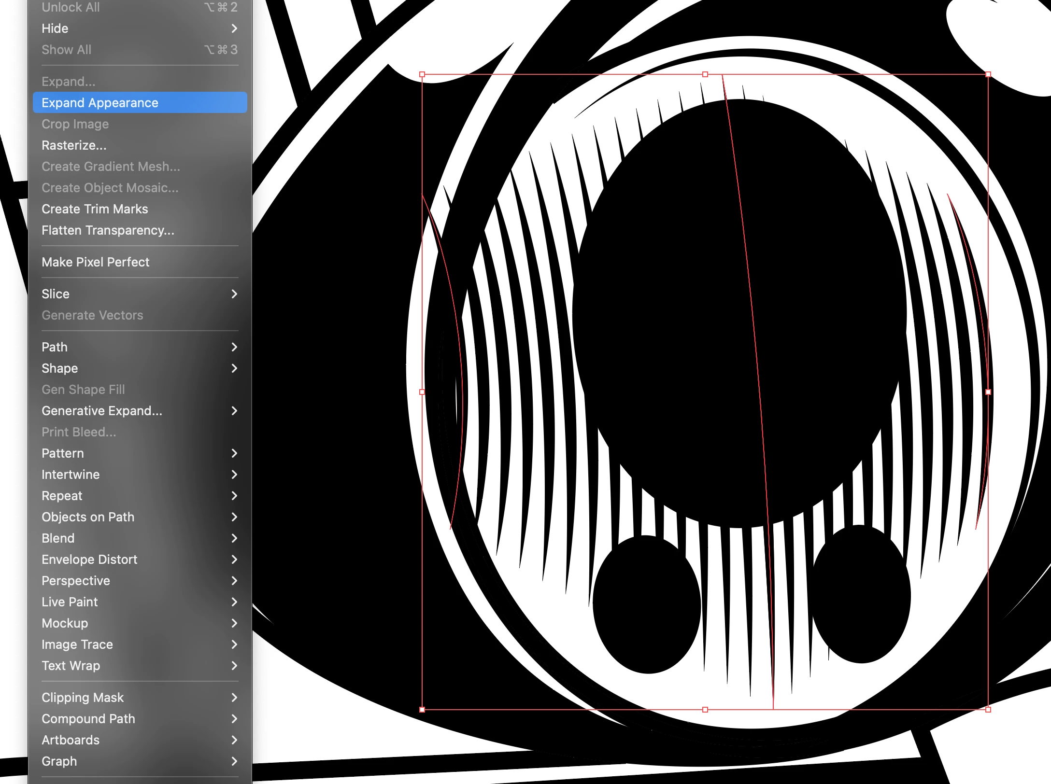The width and height of the screenshot is (1051, 784).
Task: Click the bottom-right bounding box handle
Action: coord(988,710)
